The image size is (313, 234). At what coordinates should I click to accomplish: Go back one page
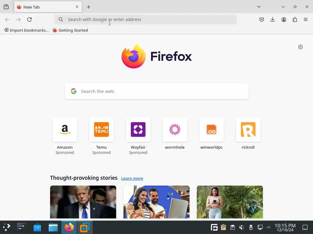(7, 19)
